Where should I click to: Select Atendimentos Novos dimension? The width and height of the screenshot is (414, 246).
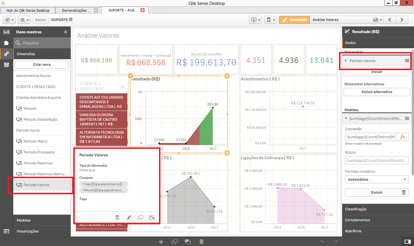pos(42,76)
